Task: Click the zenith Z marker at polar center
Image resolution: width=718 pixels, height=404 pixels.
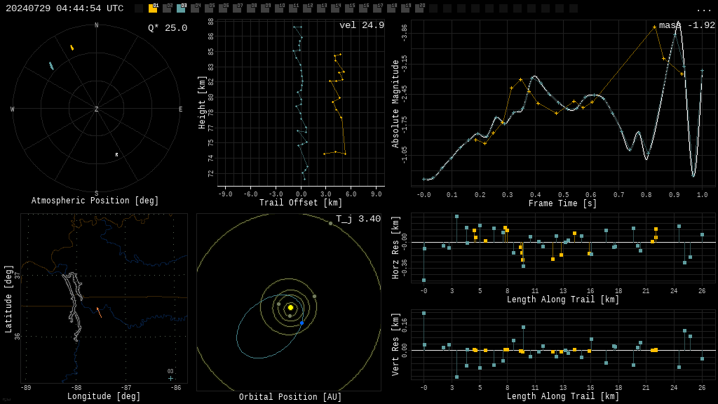Action: tap(97, 109)
